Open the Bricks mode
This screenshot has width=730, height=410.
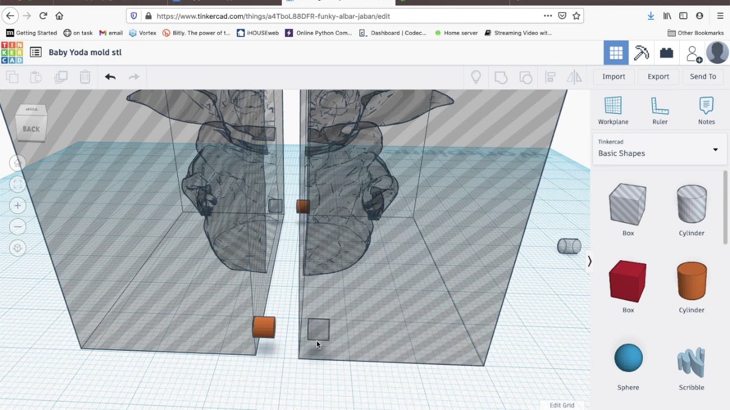tap(666, 53)
